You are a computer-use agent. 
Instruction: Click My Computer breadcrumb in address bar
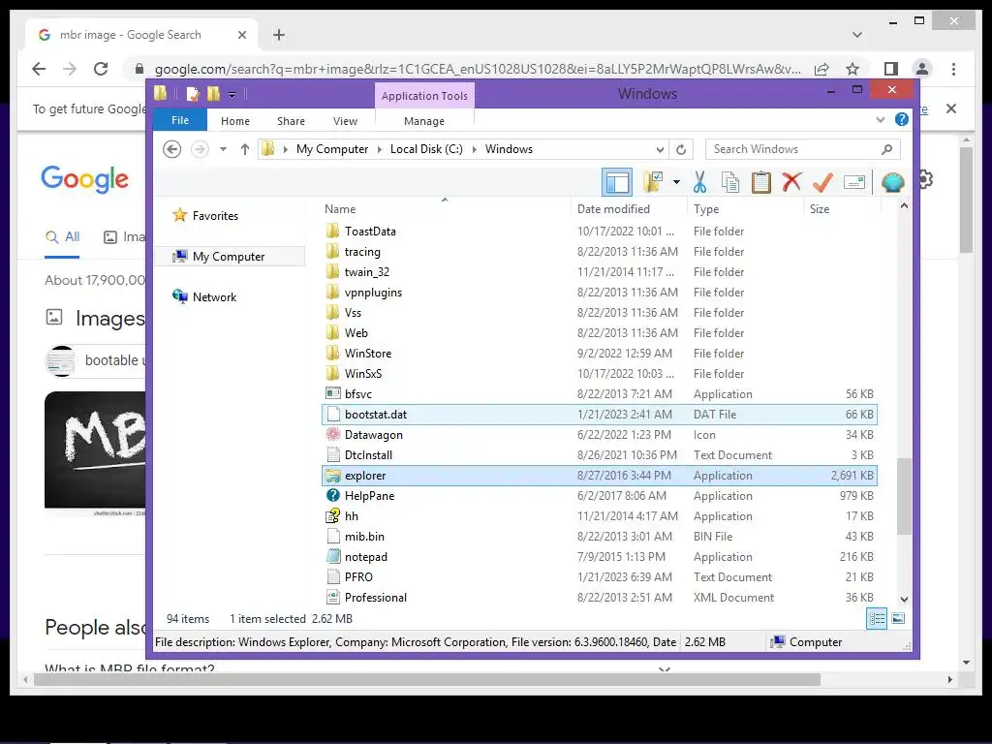click(332, 149)
